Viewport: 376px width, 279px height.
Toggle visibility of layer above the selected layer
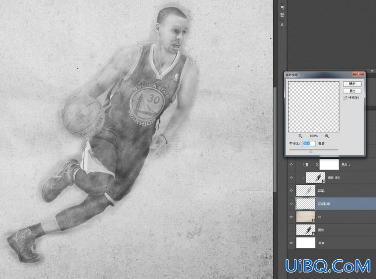pyautogui.click(x=291, y=191)
